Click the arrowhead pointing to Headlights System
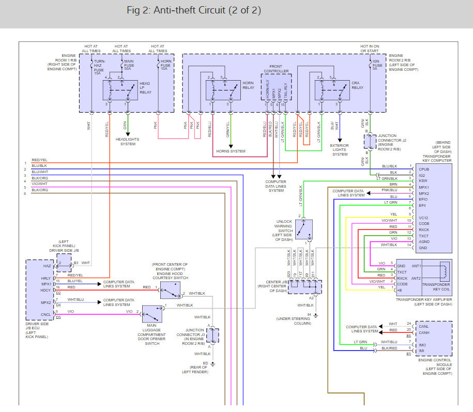Viewport: 473px width, 412px height. coord(128,134)
